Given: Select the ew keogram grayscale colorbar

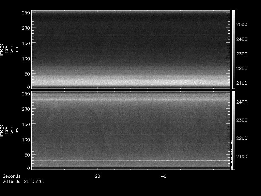Looking at the screenshot, I should click(x=234, y=130).
